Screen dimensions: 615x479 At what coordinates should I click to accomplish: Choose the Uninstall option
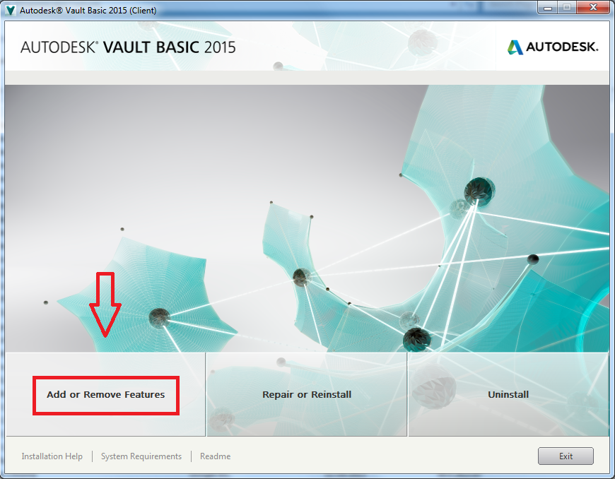tap(508, 394)
